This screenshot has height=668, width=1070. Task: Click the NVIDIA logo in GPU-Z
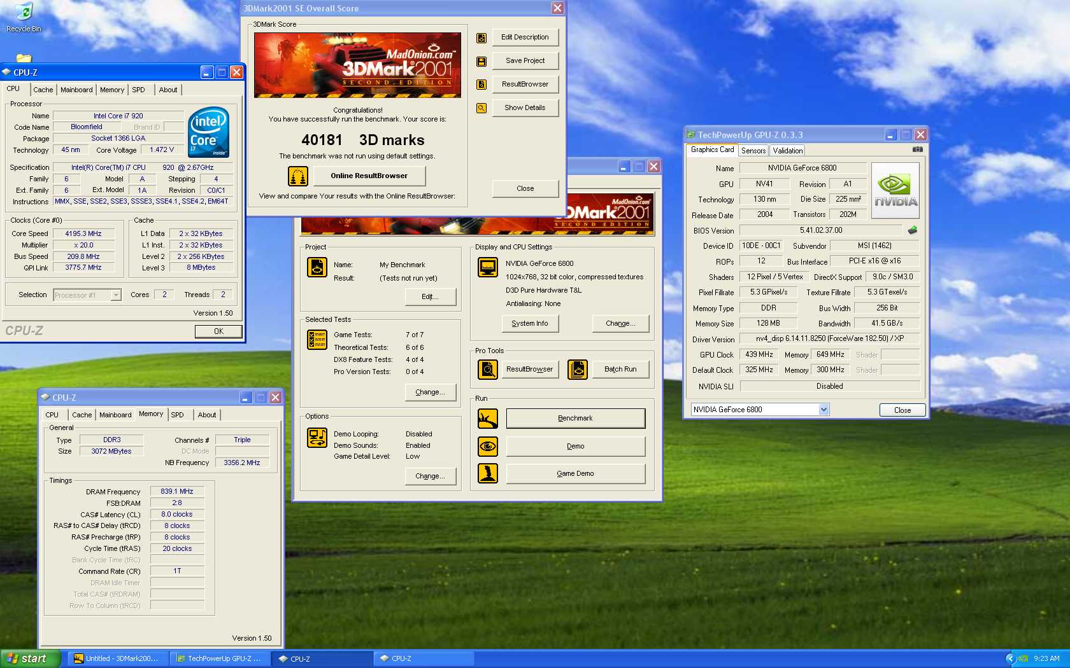[895, 190]
